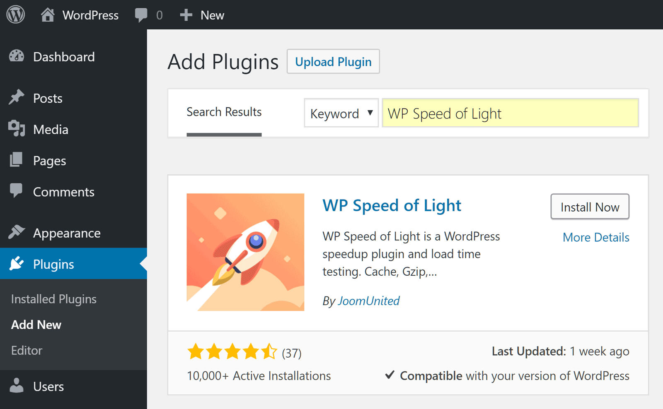
Task: Click the Posts pushpin icon
Action: 17,98
